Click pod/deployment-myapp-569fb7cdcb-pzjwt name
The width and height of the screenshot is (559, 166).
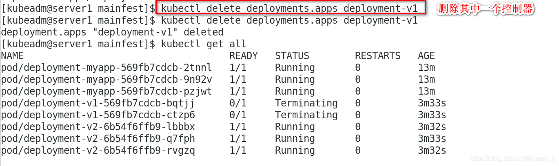tap(106, 91)
